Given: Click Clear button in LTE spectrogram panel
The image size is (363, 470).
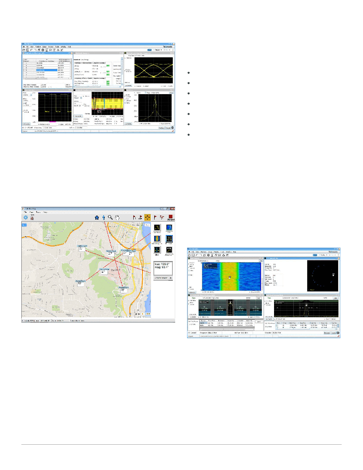Looking at the screenshot, I should [261, 261].
